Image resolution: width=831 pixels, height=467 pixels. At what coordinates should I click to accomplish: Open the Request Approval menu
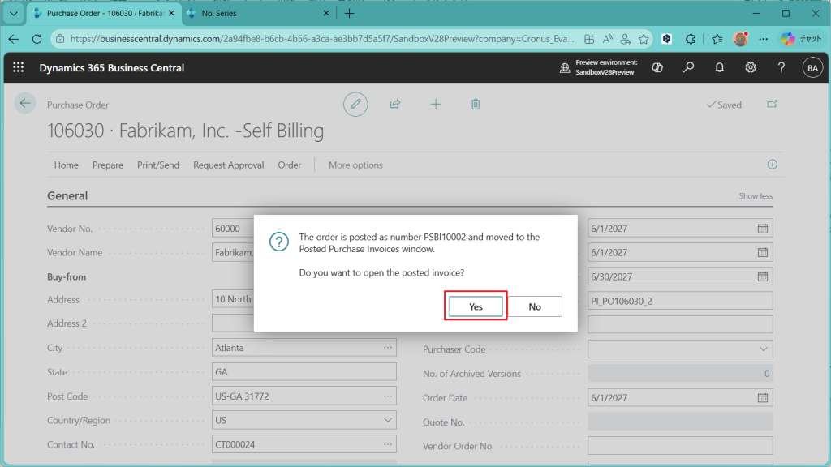coord(228,165)
